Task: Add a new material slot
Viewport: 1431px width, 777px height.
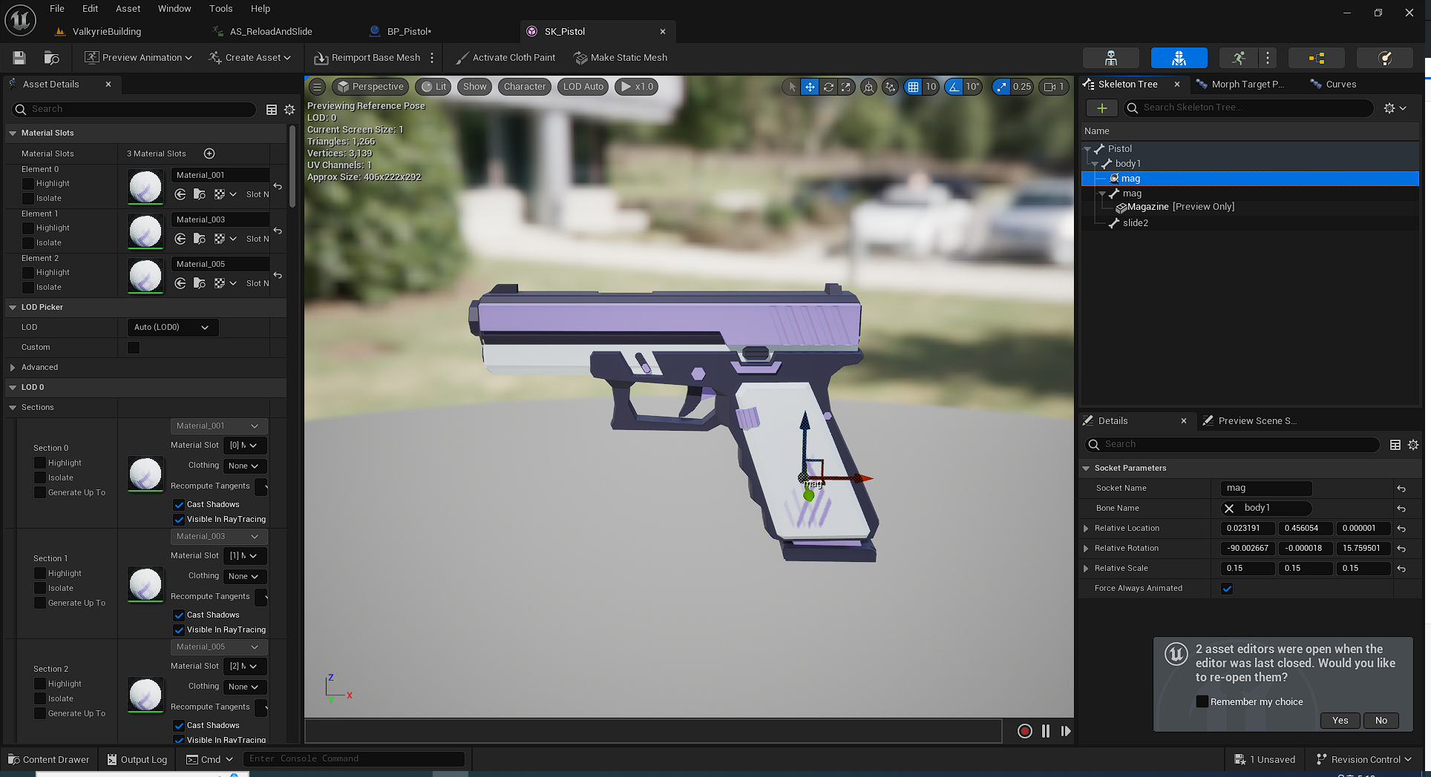Action: pyautogui.click(x=209, y=153)
